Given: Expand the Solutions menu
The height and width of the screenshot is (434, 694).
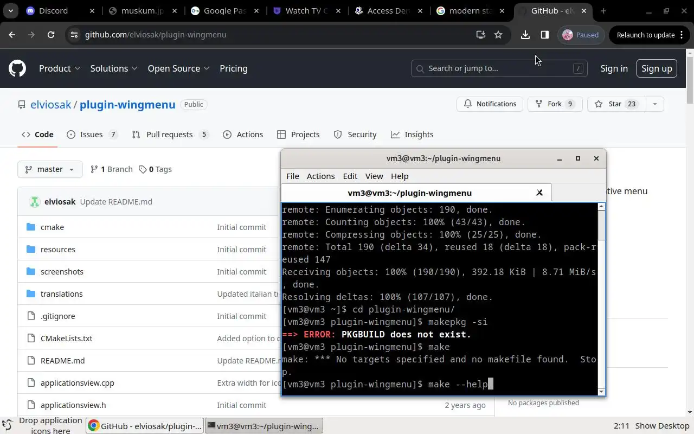Looking at the screenshot, I should tap(114, 68).
